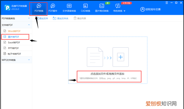This screenshot has width=184, height=109.
Task: Click the 清空列表 button
Action: coord(80,18)
